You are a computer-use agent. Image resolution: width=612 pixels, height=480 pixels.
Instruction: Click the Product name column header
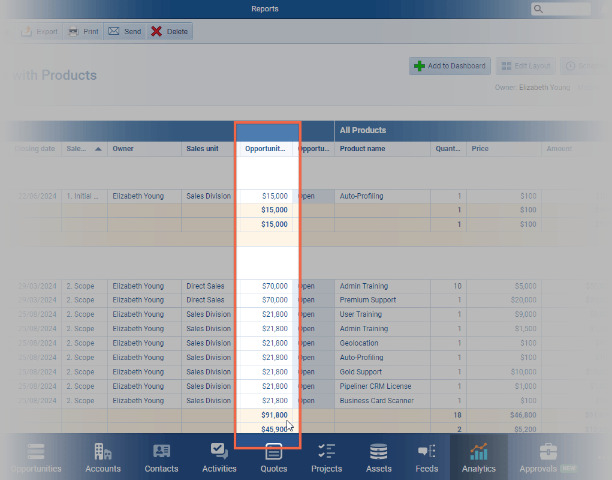(x=363, y=149)
